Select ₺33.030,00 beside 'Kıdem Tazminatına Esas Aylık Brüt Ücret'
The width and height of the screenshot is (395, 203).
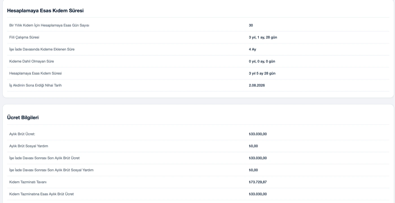(x=258, y=194)
